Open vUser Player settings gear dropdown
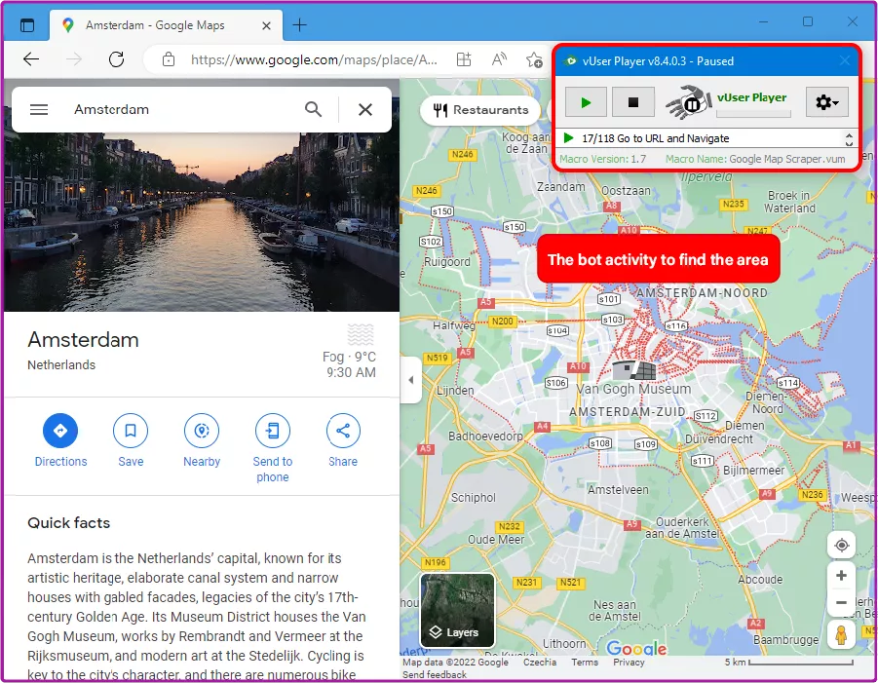 (826, 102)
